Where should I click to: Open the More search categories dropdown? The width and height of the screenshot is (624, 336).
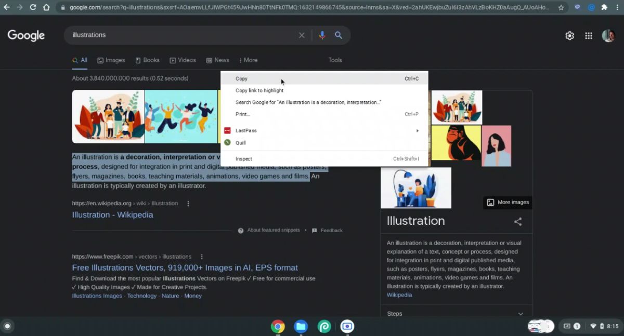(249, 60)
